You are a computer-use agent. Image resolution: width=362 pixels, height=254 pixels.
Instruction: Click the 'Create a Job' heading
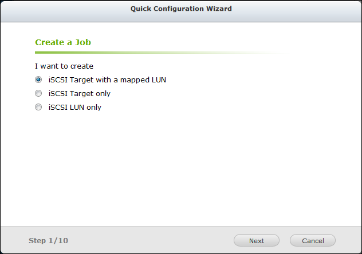pos(63,42)
